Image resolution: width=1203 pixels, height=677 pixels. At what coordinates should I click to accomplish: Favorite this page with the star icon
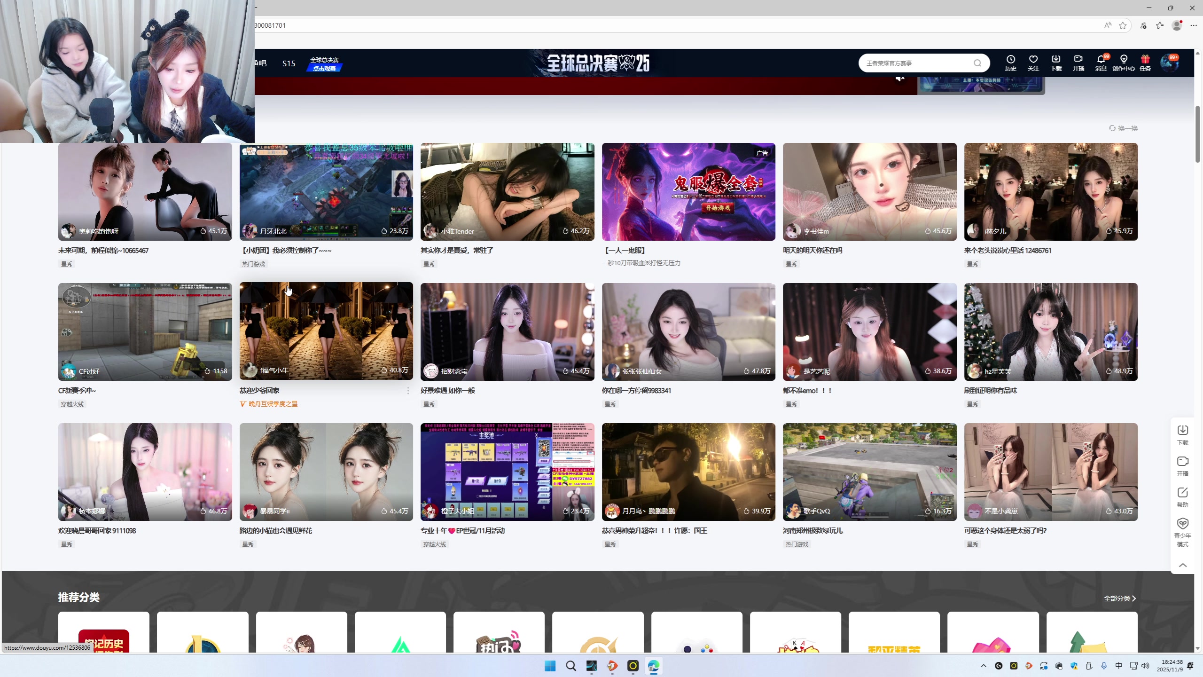(x=1123, y=25)
